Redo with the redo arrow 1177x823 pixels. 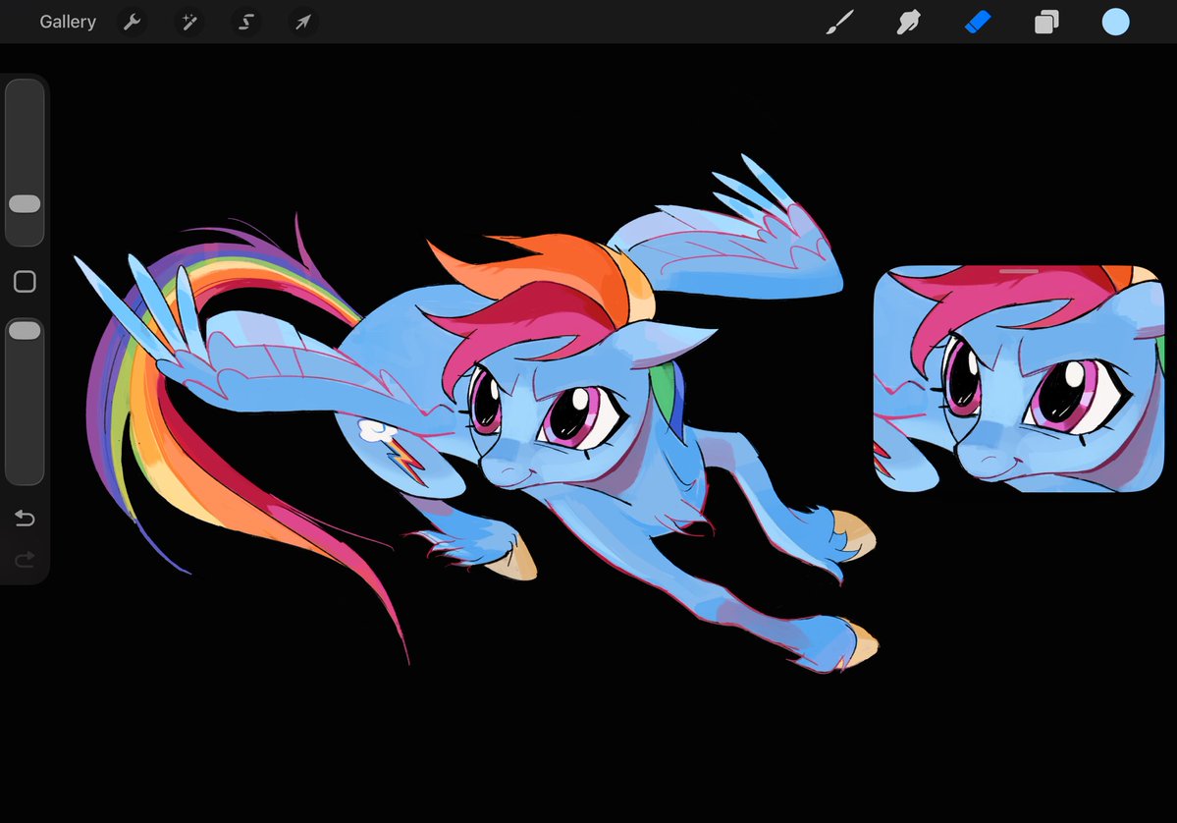pyautogui.click(x=25, y=559)
